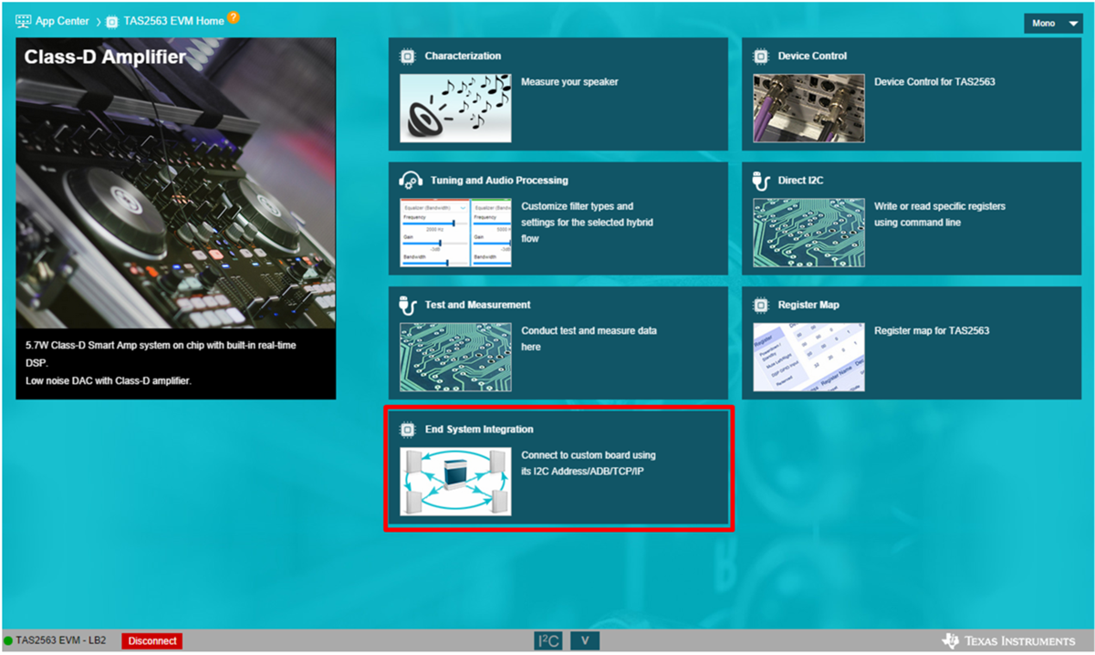
Task: Open the orange help question mark icon
Action: 234,18
